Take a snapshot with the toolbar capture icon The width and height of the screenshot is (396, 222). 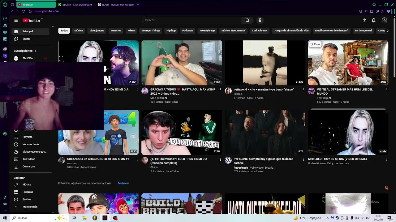pos(372,11)
